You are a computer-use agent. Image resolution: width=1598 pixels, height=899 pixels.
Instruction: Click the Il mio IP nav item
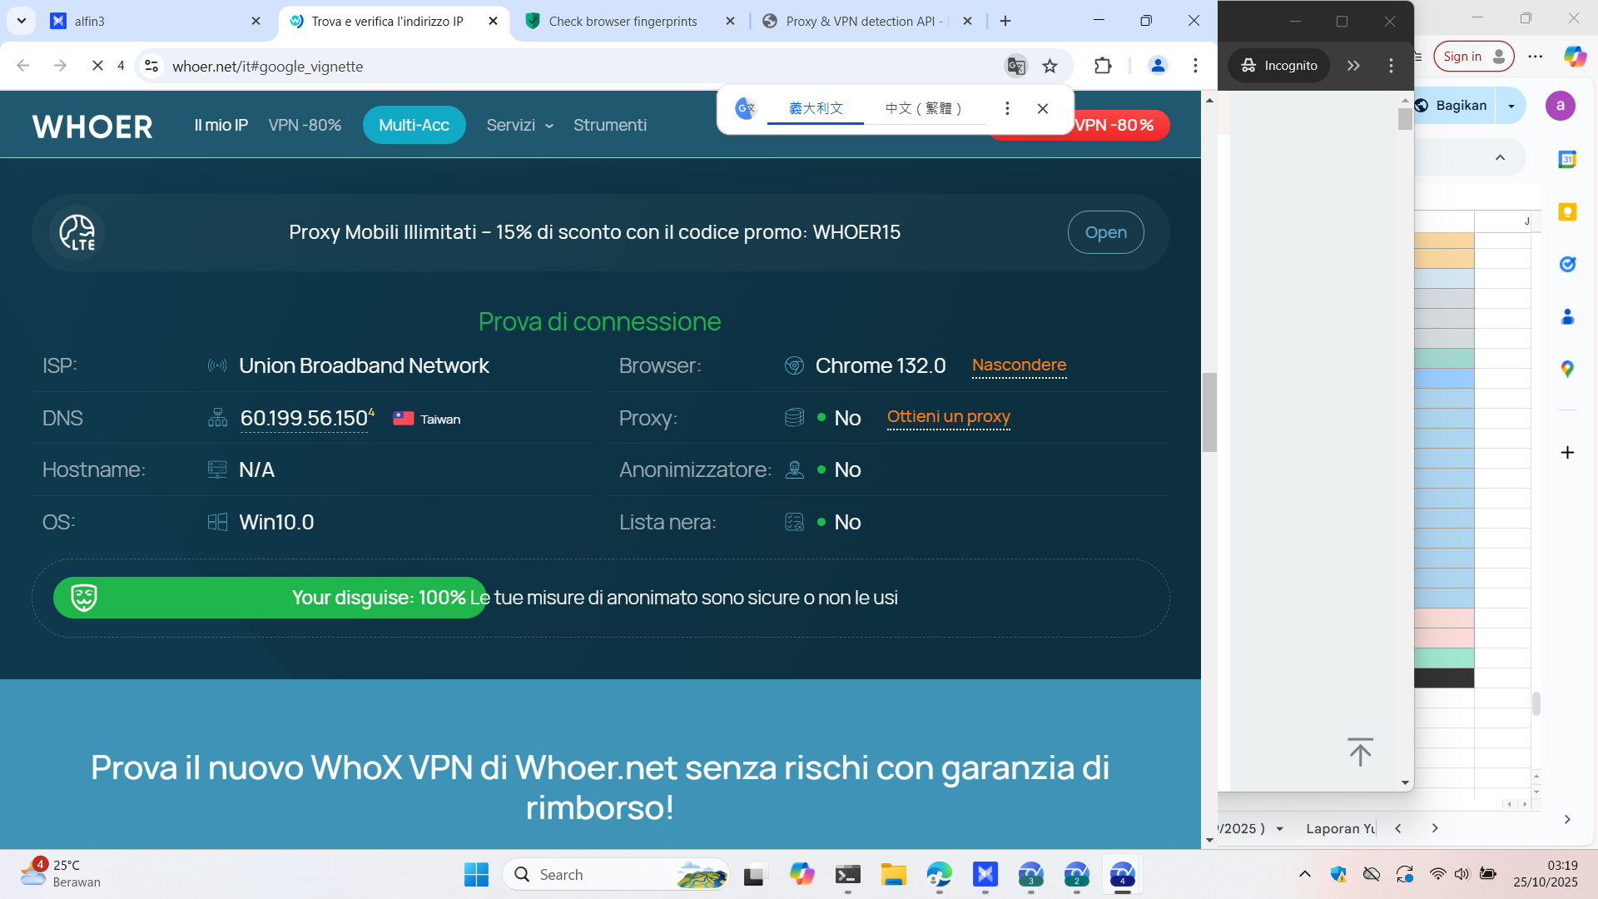pyautogui.click(x=221, y=126)
